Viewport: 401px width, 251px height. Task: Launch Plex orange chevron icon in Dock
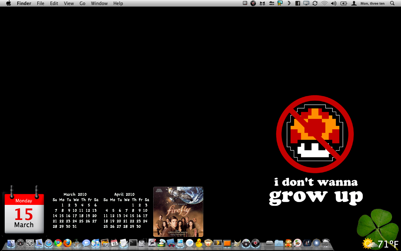(218, 243)
